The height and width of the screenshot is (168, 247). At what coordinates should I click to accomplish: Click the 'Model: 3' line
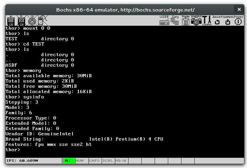pos(17,107)
